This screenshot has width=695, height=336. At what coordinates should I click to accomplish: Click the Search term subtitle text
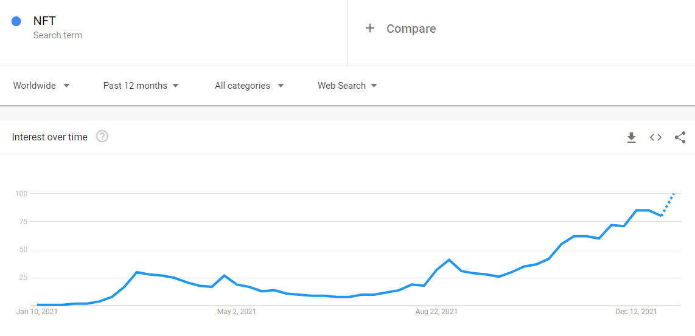(58, 35)
